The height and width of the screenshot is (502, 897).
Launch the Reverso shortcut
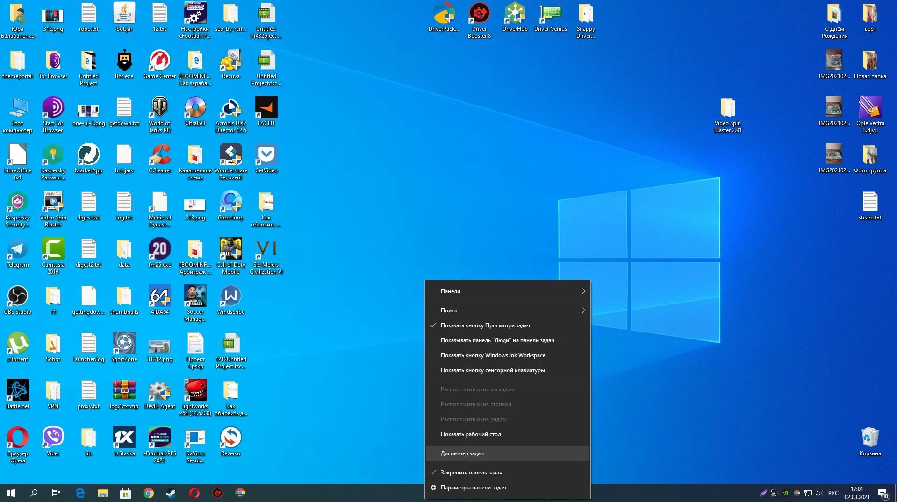(x=230, y=442)
